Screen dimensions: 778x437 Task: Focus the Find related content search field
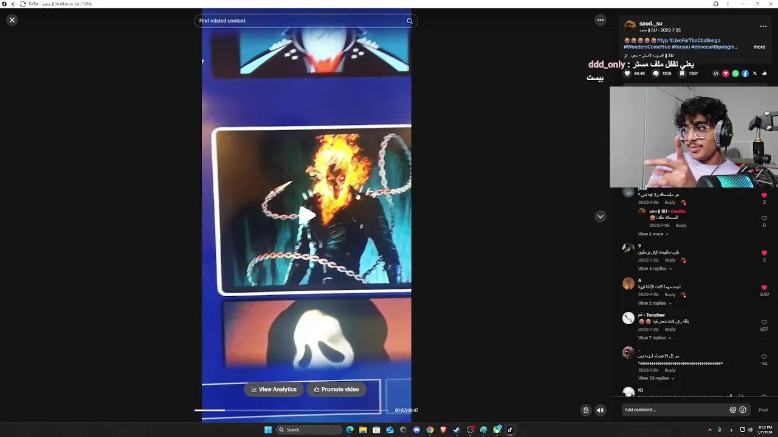point(299,21)
